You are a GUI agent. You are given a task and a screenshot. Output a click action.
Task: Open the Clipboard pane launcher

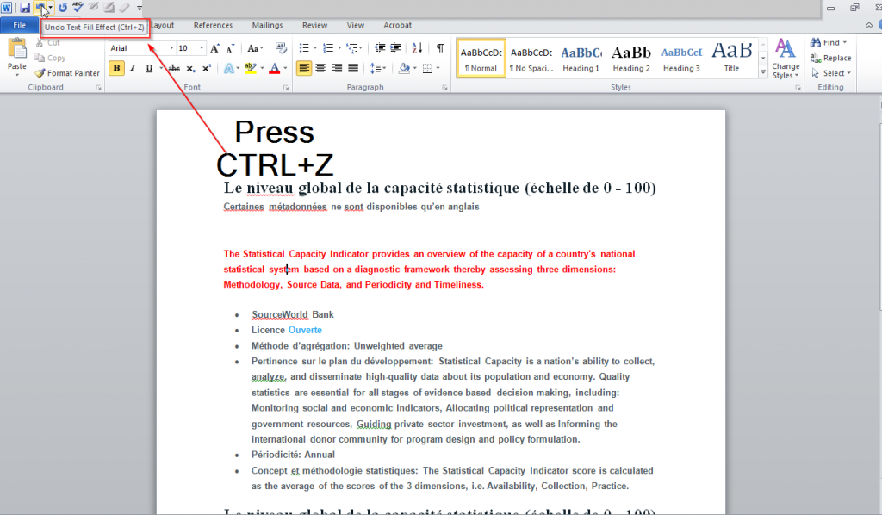click(x=98, y=88)
